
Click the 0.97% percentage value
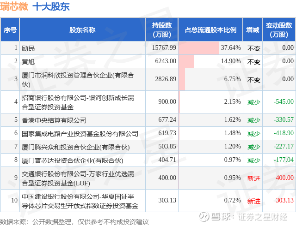(232, 160)
